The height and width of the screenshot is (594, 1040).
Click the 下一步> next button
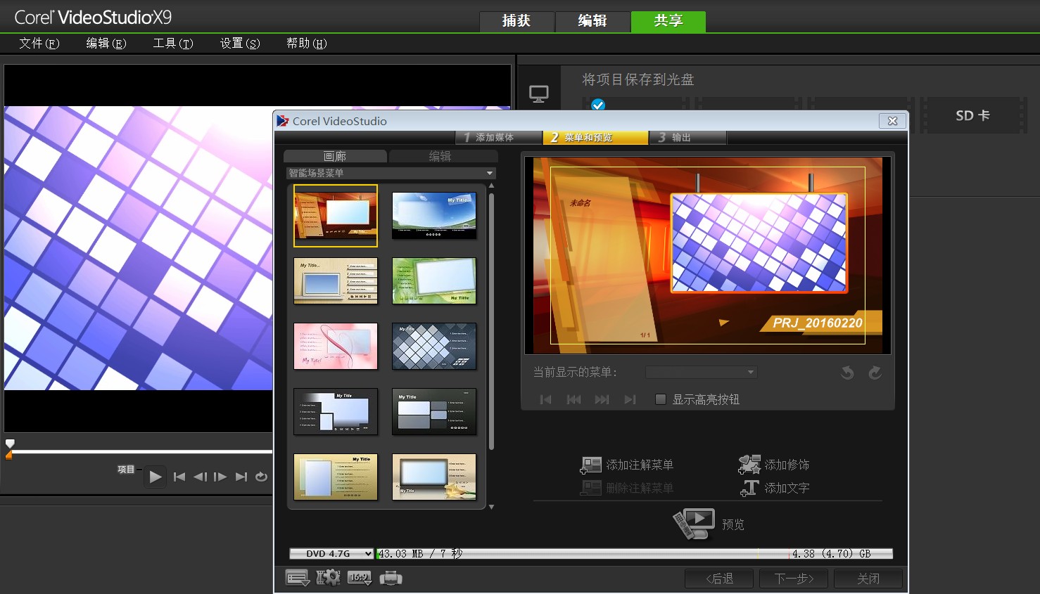(x=794, y=579)
